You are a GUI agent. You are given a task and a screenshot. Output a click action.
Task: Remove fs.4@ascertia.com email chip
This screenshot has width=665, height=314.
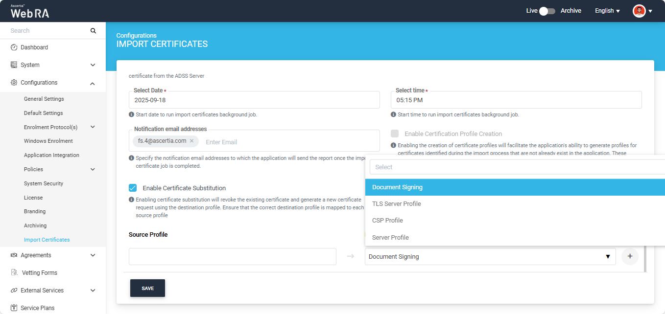tap(192, 141)
